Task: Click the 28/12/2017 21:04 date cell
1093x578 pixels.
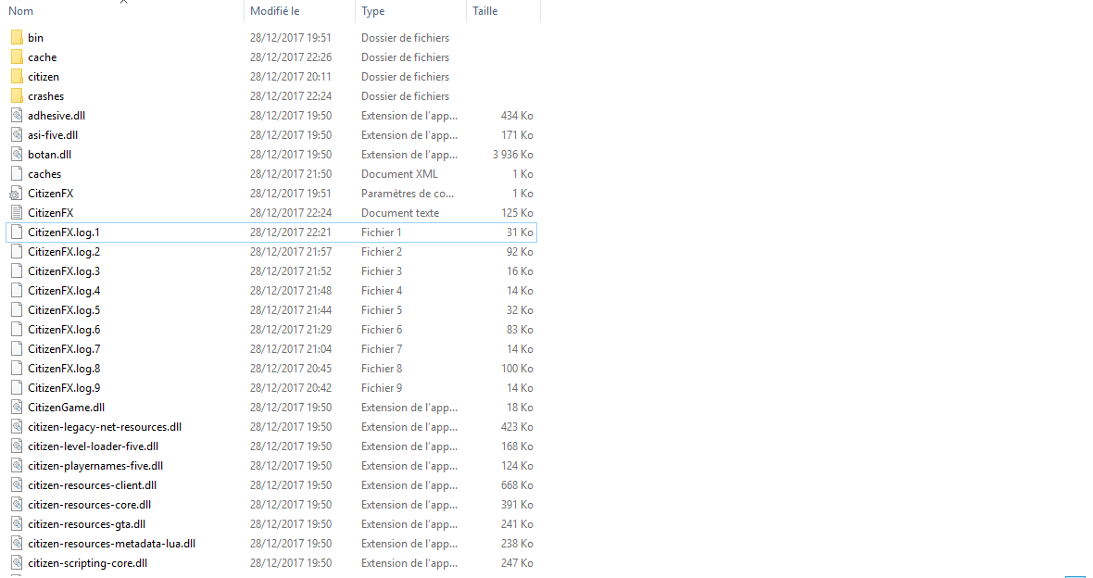Action: (291, 349)
